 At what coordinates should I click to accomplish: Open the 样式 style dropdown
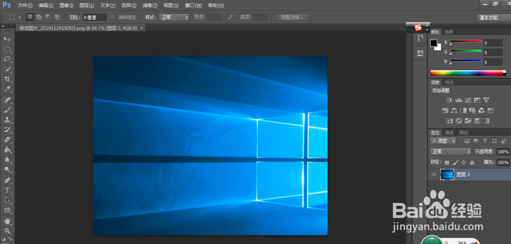click(x=174, y=17)
